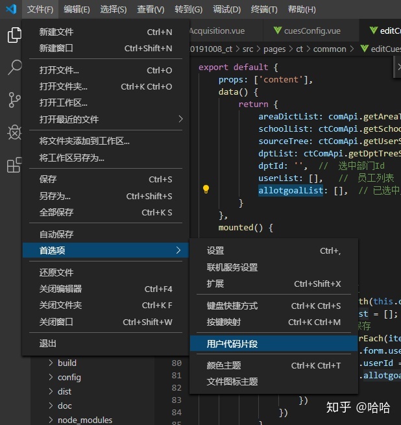Choose 关闭编辑器 menu entry

point(106,289)
